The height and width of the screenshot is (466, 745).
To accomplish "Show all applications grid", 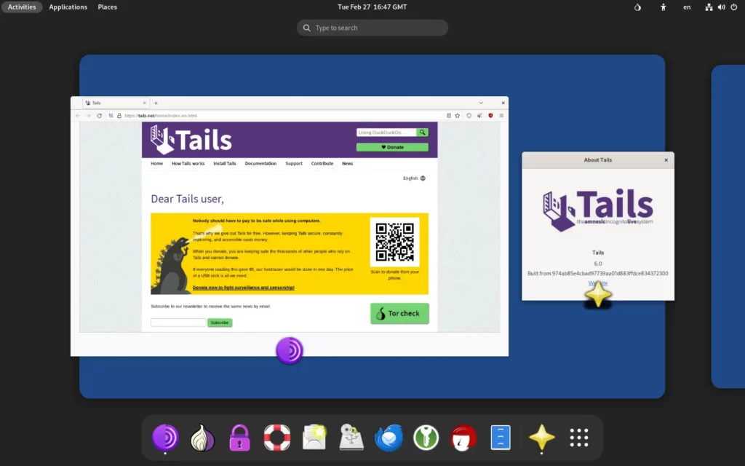I will click(579, 438).
